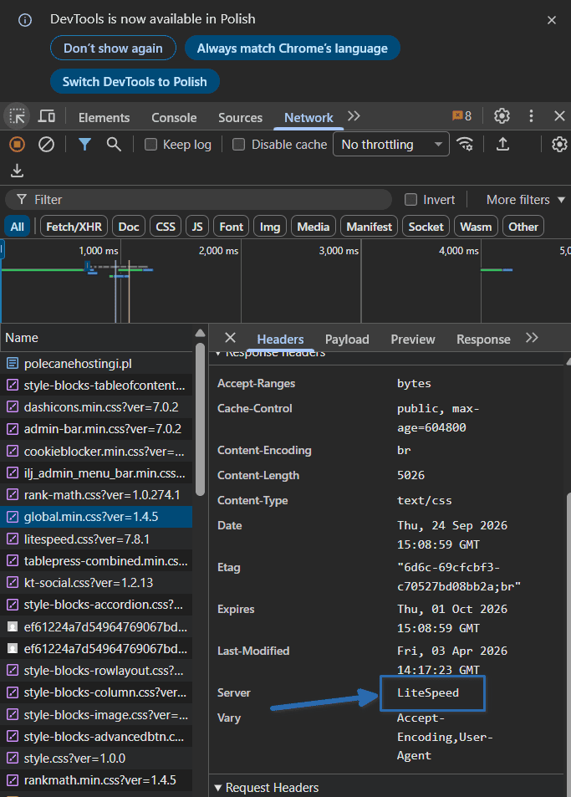Enable the Disable cache checkbox
This screenshot has width=571, height=797.
(239, 145)
